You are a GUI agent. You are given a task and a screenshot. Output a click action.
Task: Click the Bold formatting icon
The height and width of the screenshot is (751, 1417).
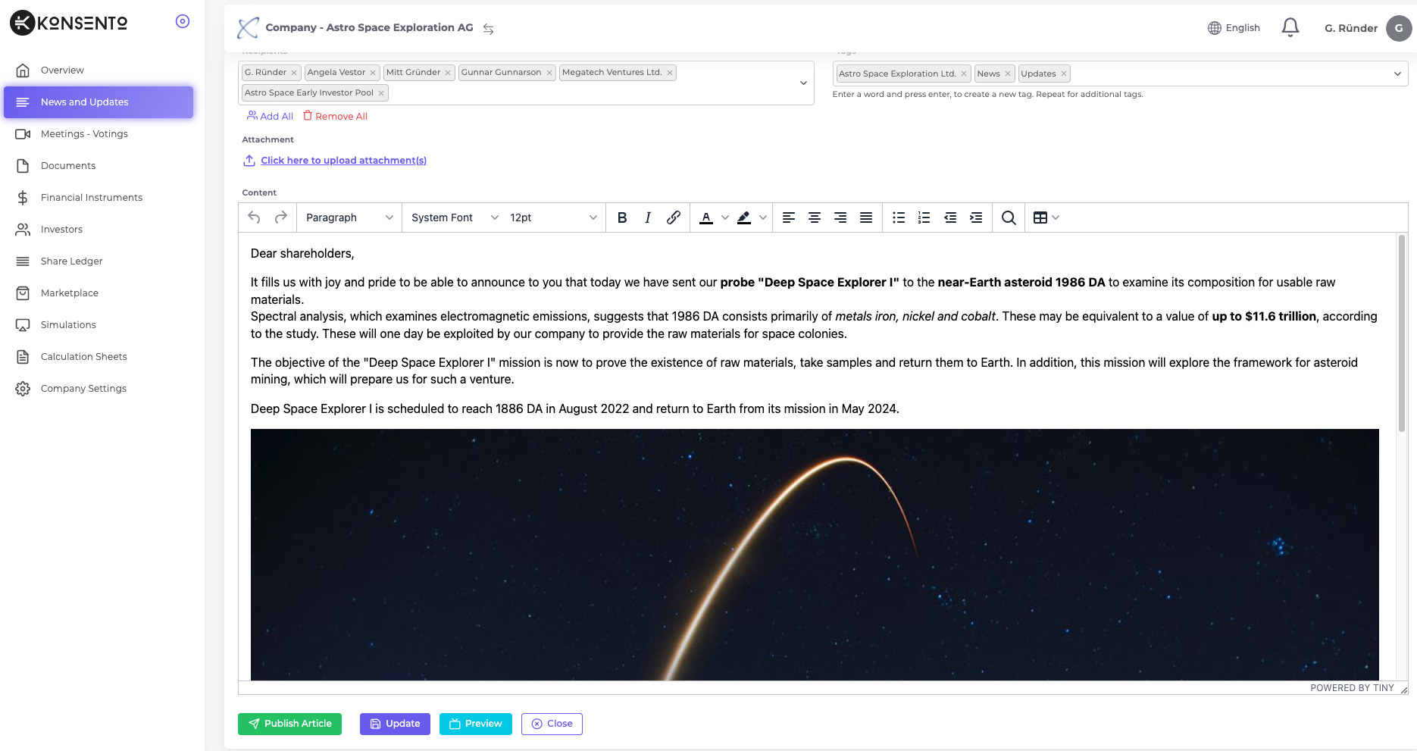point(621,217)
